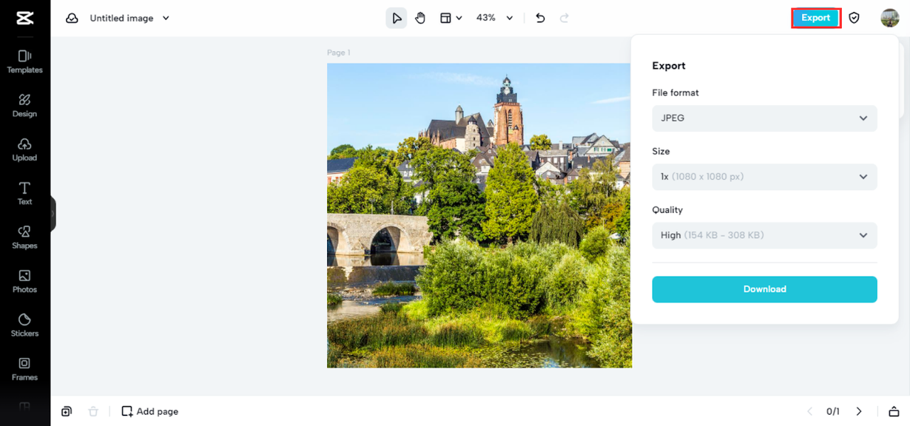Screen dimensions: 910x426
Task: Click the 0/1 page counter
Action: click(833, 411)
